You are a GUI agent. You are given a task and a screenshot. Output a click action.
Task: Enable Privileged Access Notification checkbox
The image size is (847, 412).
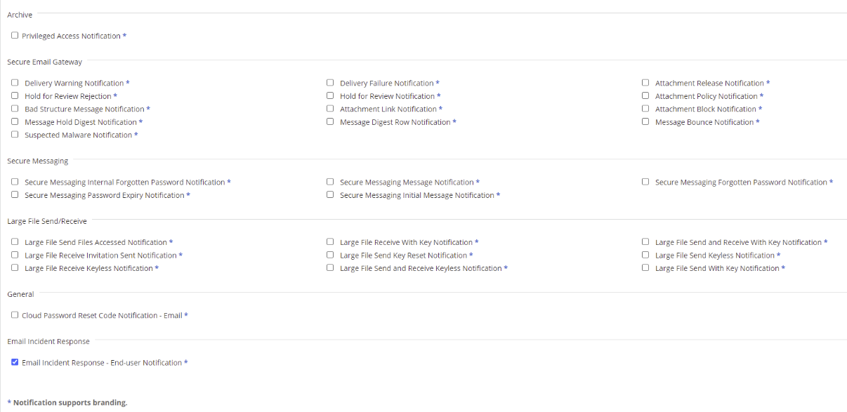(x=15, y=35)
